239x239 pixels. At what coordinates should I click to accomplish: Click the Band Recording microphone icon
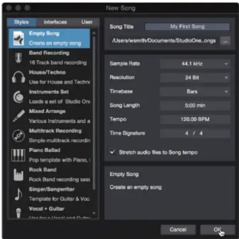(x=18, y=58)
